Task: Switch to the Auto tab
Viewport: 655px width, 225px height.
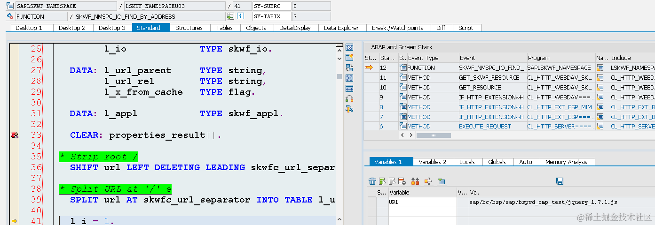Action: point(526,162)
